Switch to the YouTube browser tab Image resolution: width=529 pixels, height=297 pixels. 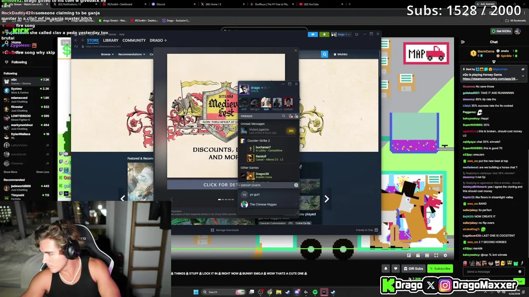click(320, 4)
